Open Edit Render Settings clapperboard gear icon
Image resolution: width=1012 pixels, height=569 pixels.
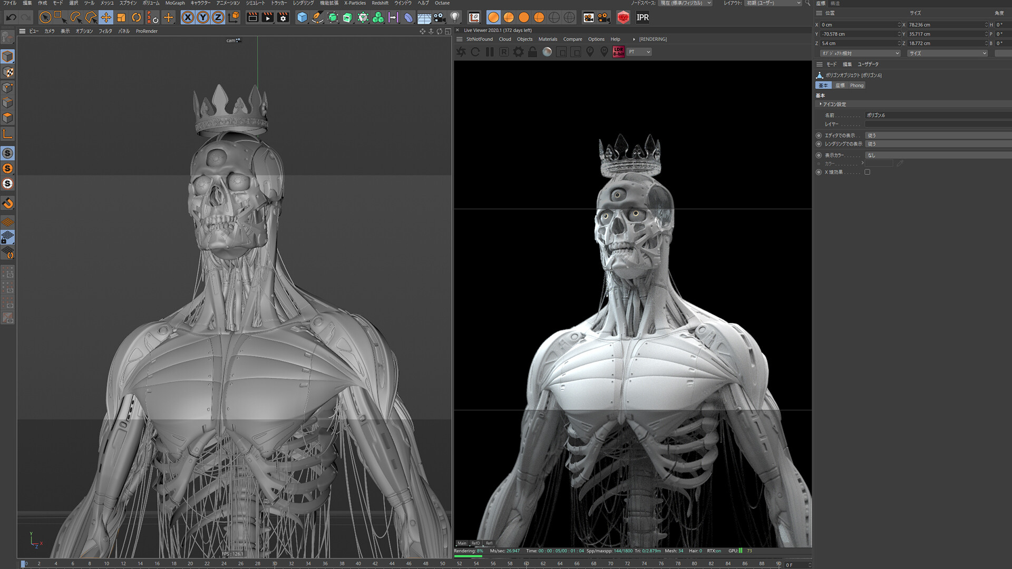tap(283, 17)
